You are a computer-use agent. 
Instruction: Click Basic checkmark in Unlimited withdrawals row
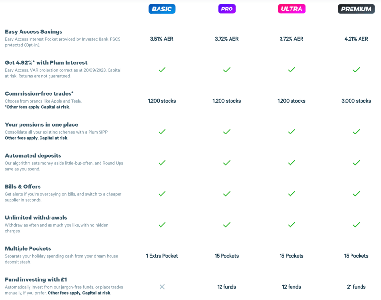click(x=162, y=225)
